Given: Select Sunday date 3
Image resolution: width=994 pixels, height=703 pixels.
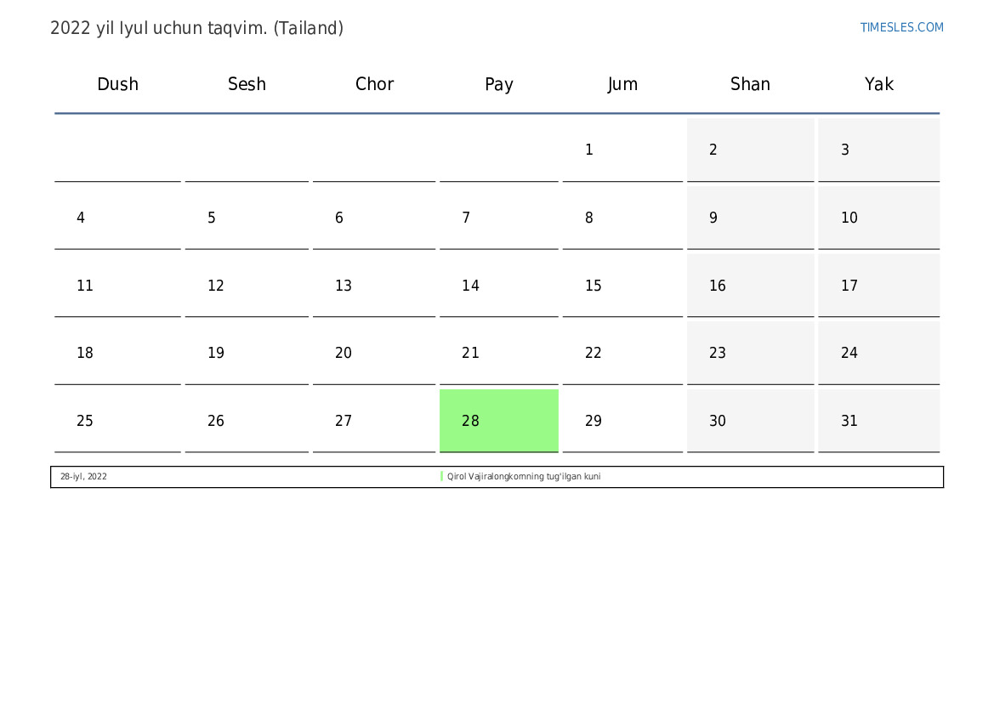Looking at the screenshot, I should tap(878, 150).
